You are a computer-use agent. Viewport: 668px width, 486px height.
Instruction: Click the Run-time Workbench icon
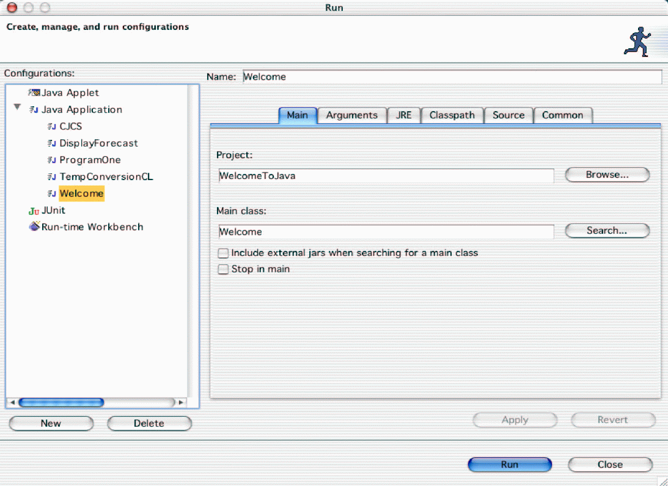[x=34, y=227]
